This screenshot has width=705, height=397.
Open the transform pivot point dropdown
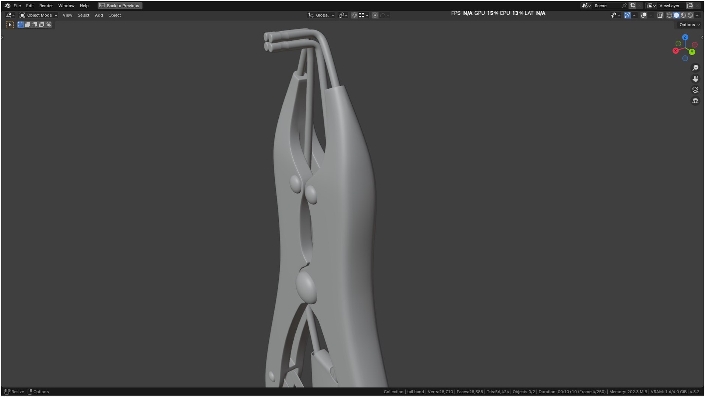tap(343, 15)
